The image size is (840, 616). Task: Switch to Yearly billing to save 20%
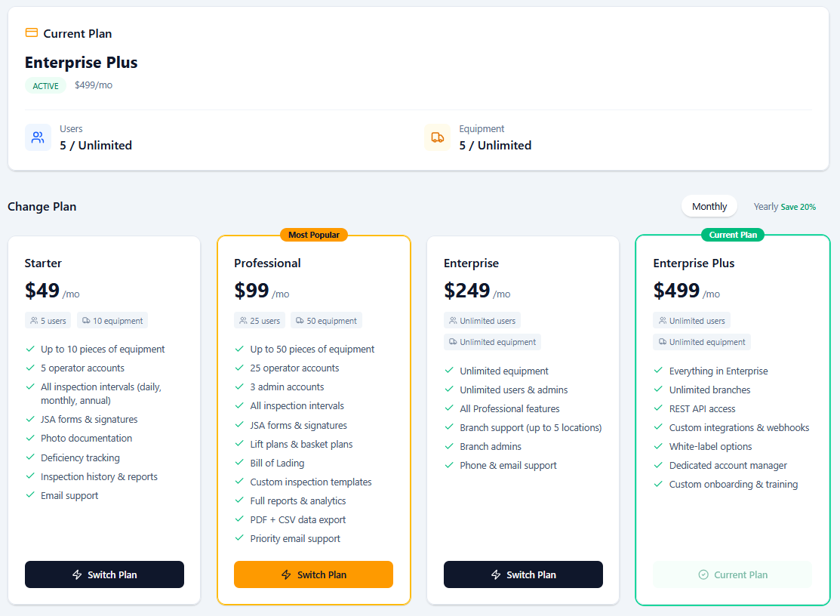click(x=785, y=206)
